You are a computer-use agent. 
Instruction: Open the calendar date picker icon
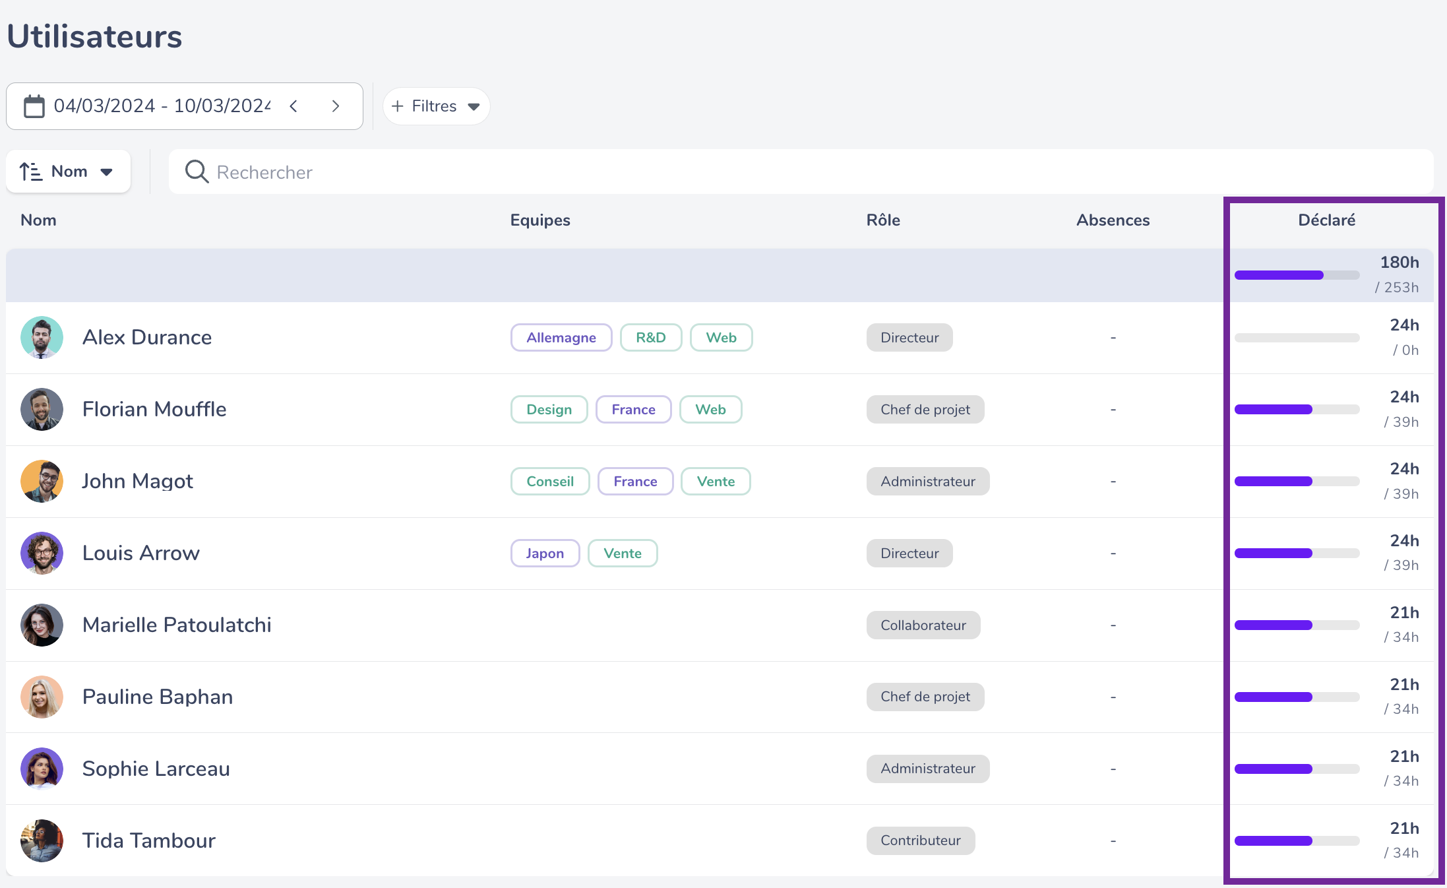[34, 106]
